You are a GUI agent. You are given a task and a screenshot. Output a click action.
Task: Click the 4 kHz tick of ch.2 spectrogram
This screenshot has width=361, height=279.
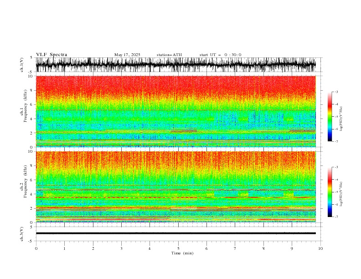[x=32, y=194]
